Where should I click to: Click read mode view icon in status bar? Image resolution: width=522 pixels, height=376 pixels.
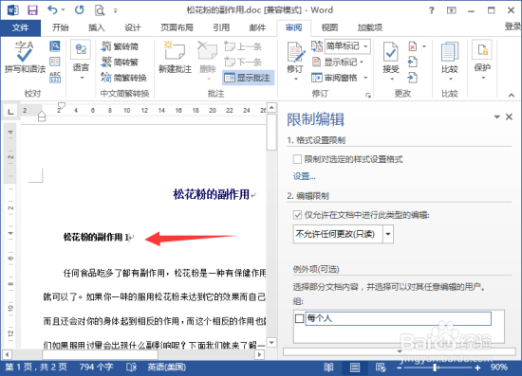328,367
